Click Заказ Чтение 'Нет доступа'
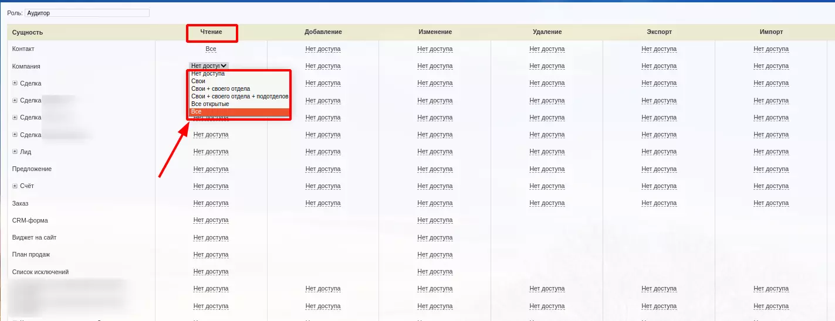This screenshot has height=321, width=835. (x=211, y=203)
